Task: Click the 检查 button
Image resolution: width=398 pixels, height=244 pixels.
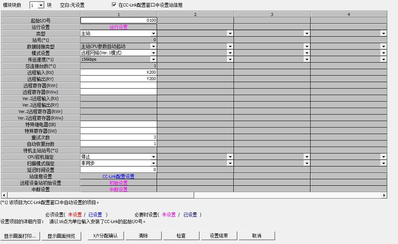Action: pos(181,236)
